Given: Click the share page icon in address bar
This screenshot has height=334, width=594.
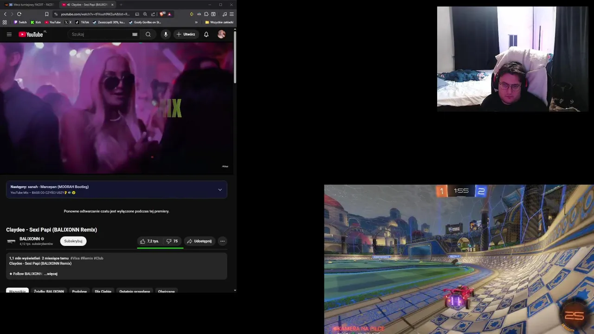Looking at the screenshot, I should [153, 14].
